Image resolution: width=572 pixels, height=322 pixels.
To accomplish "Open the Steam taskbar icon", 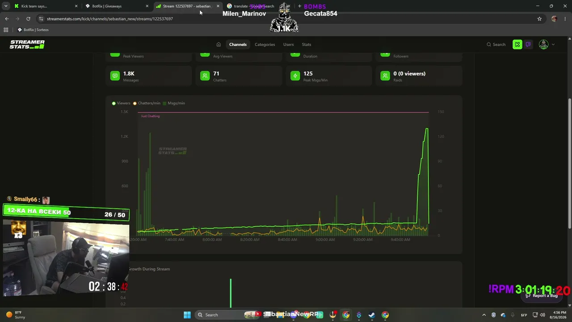I will 372,315.
